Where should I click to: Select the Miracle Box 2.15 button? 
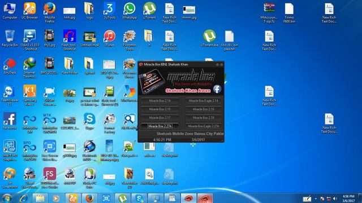point(160,109)
